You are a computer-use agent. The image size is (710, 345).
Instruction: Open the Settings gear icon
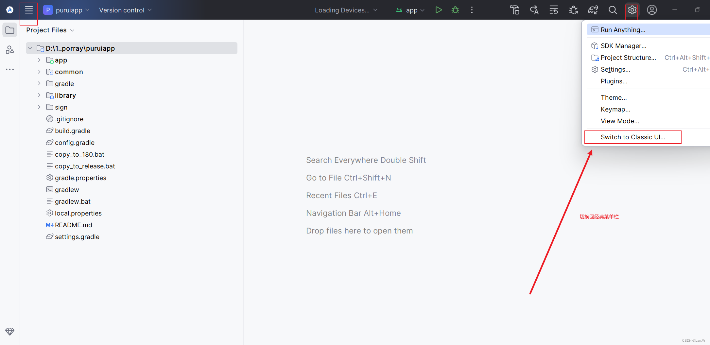tap(632, 10)
